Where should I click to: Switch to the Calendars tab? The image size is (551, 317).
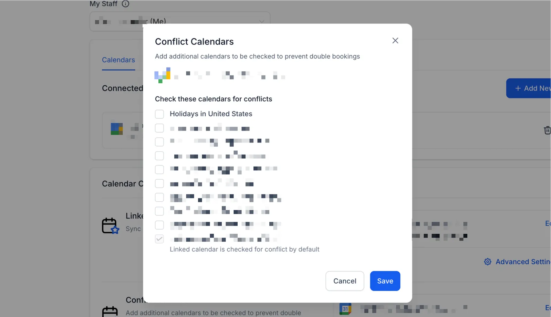pos(118,60)
